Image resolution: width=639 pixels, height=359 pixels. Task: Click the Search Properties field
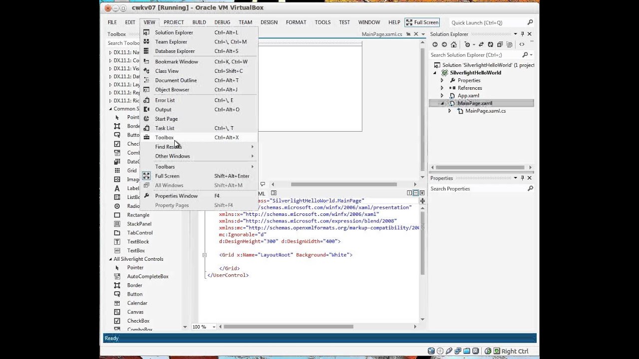point(482,189)
